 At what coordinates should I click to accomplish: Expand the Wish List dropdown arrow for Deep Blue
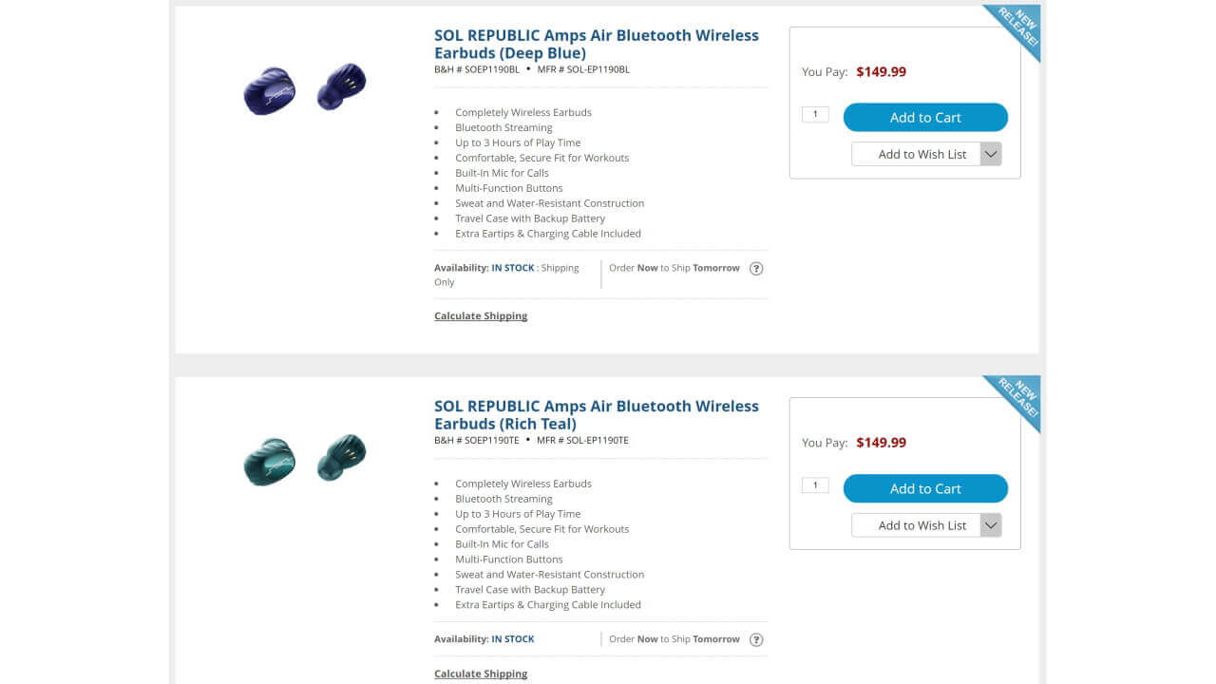(991, 154)
